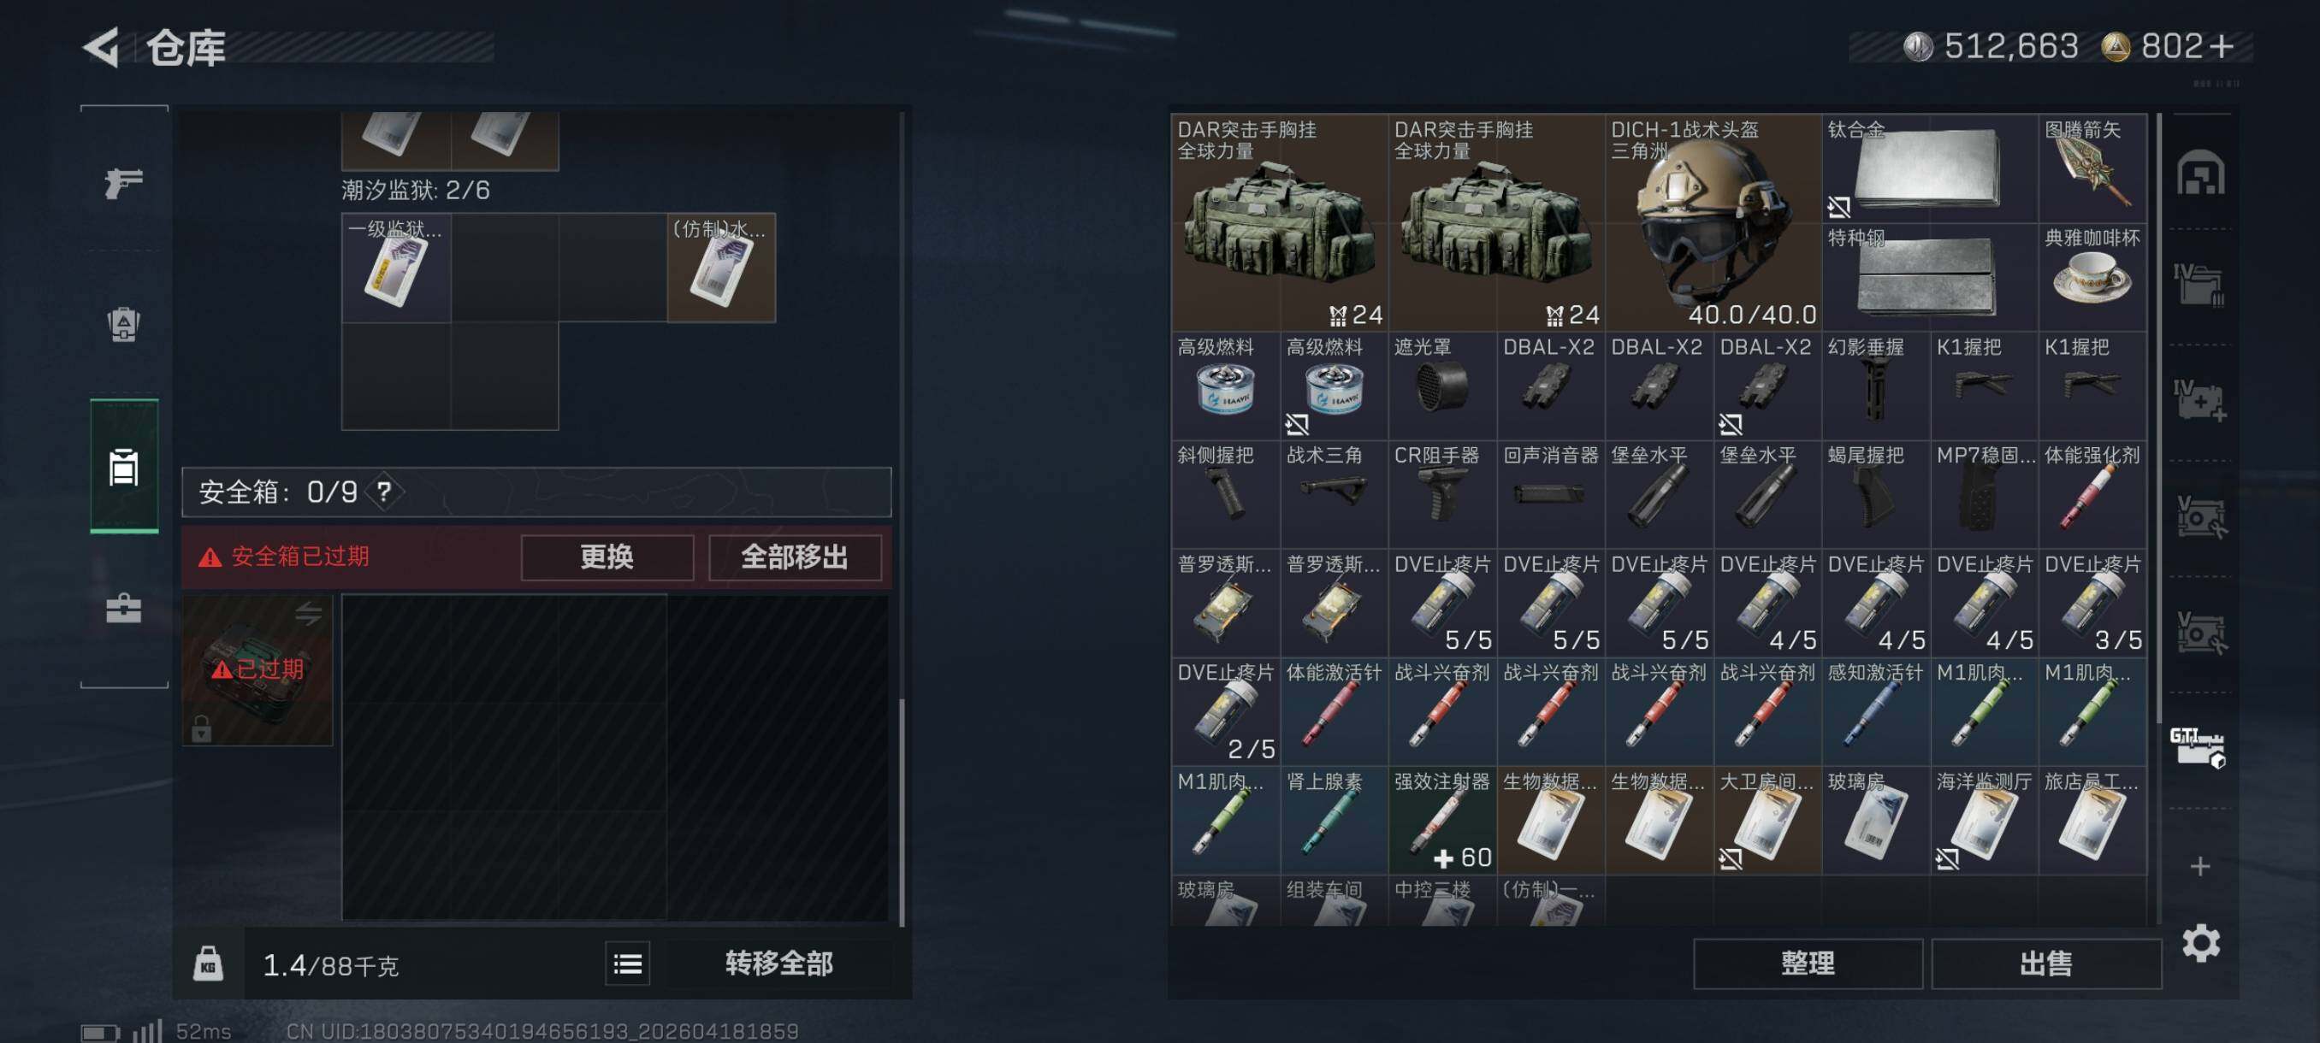Image resolution: width=2320 pixels, height=1043 pixels.
Task: Click the swap arrows on expired safe box
Action: (308, 614)
